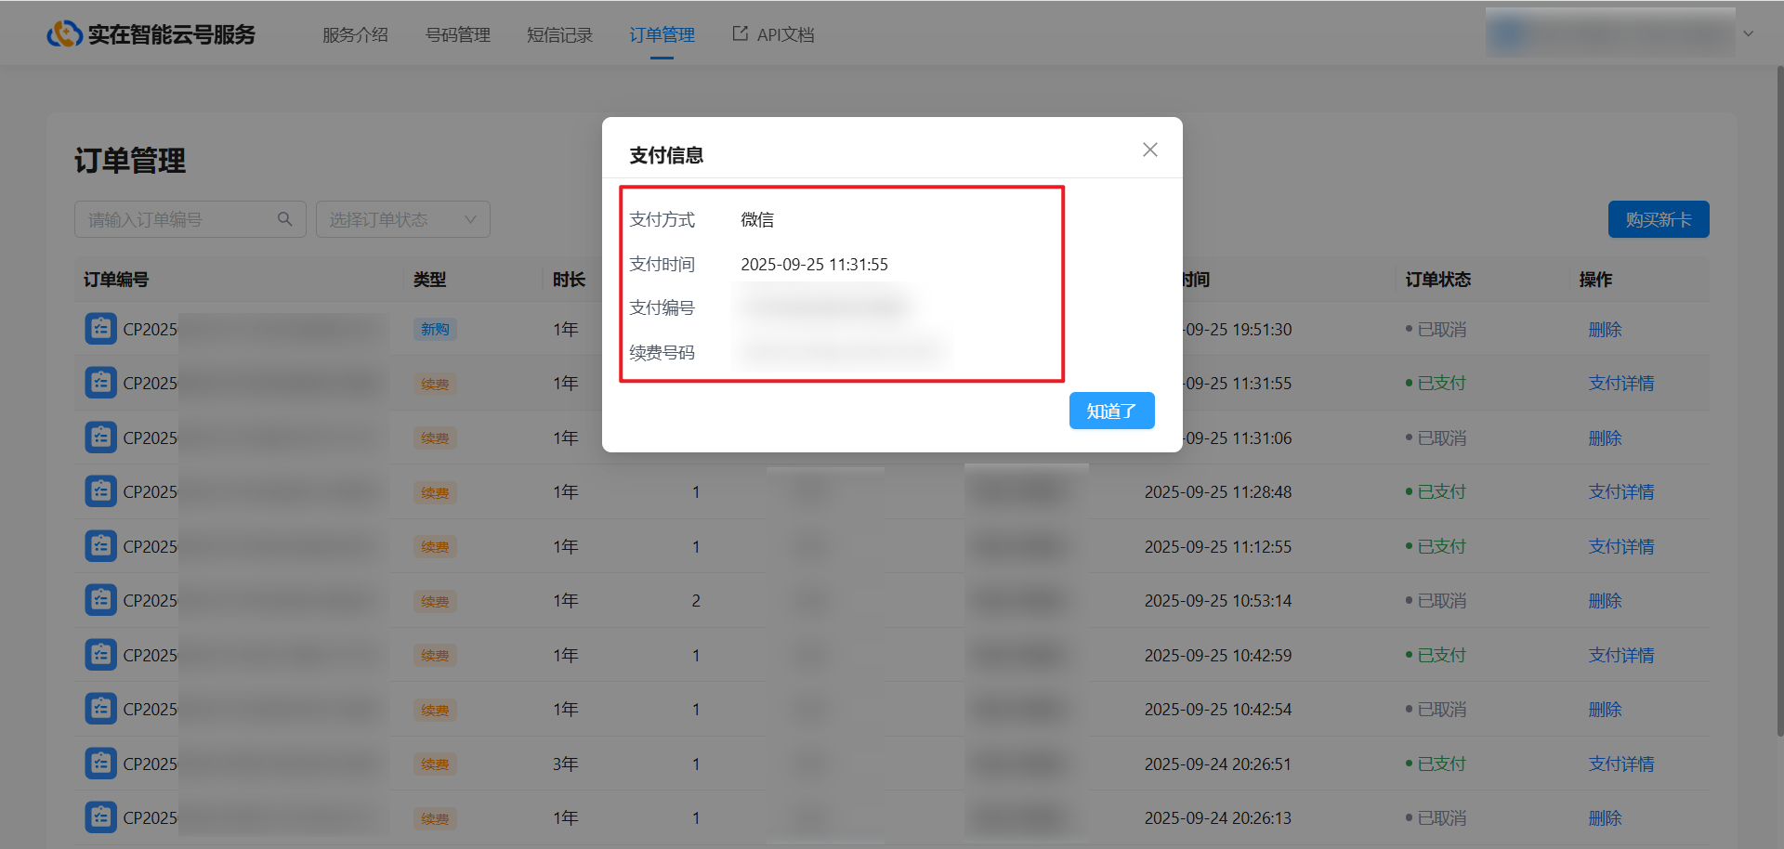Open the 选择订单状态 dropdown
Image resolution: width=1784 pixels, height=849 pixels.
pyautogui.click(x=402, y=219)
